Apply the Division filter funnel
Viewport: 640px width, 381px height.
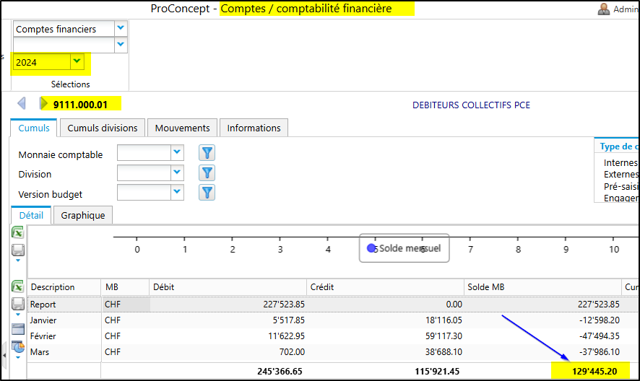(x=207, y=173)
